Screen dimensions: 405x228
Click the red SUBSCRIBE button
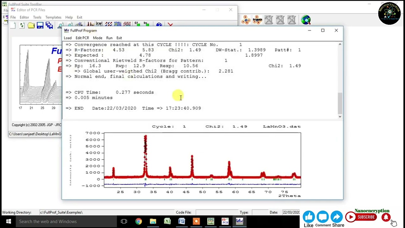[x=361, y=217]
